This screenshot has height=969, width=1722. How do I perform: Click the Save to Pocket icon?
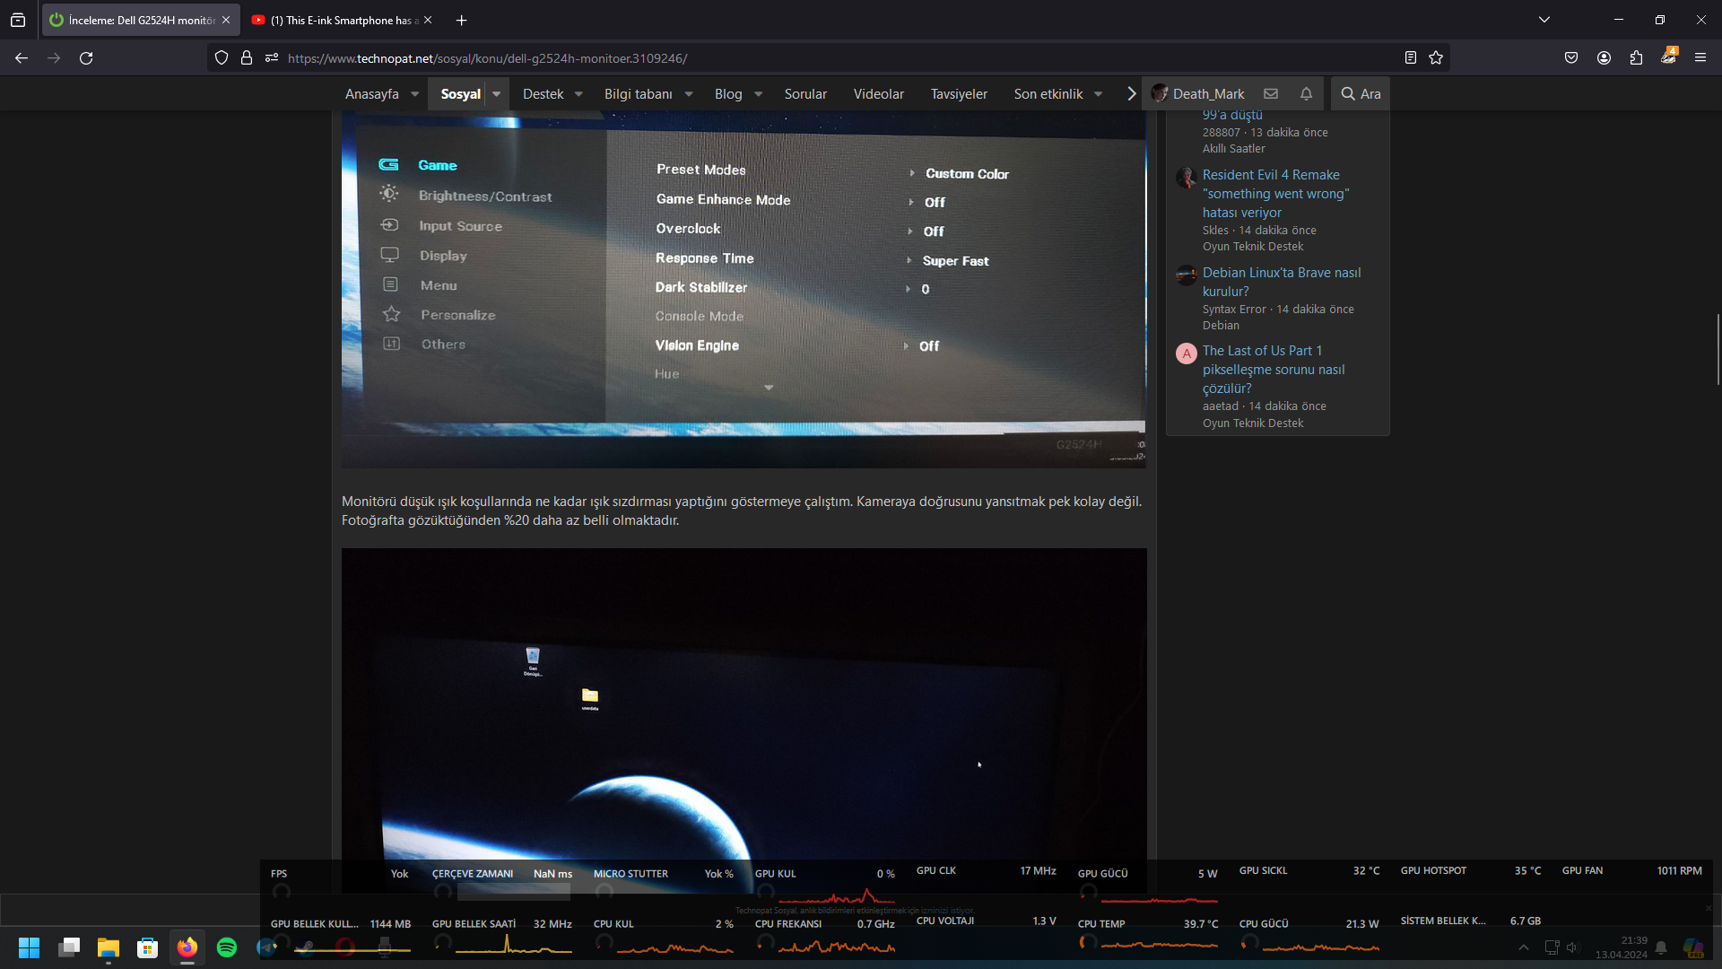click(x=1571, y=58)
